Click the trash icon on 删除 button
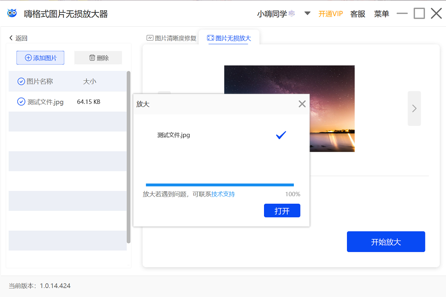The height and width of the screenshot is (297, 446). coord(92,58)
